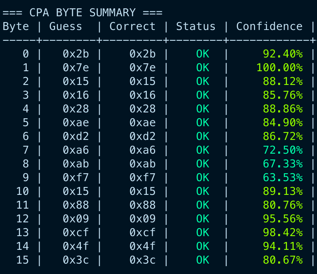This screenshot has width=317, height=274.
Task: Click the Guess column header
Action: point(65,26)
